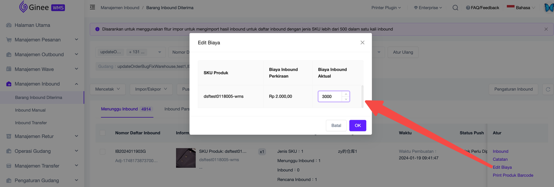Click the Batal button
Viewport: 554px width, 187px height.
point(336,125)
